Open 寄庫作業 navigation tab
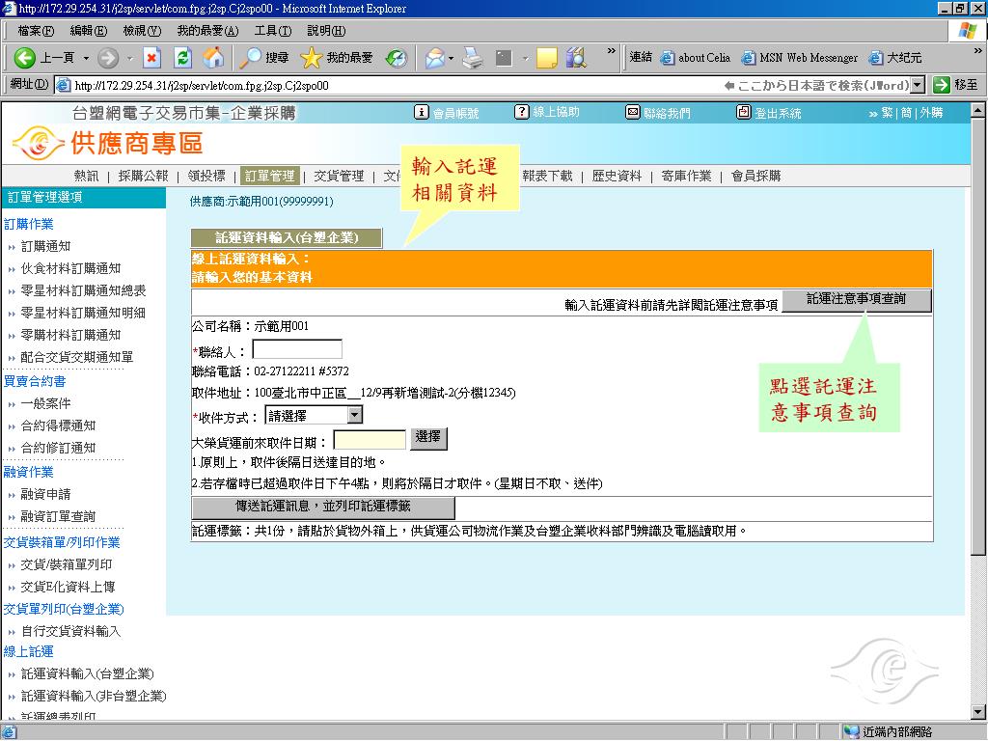The width and height of the screenshot is (988, 741). 686,176
